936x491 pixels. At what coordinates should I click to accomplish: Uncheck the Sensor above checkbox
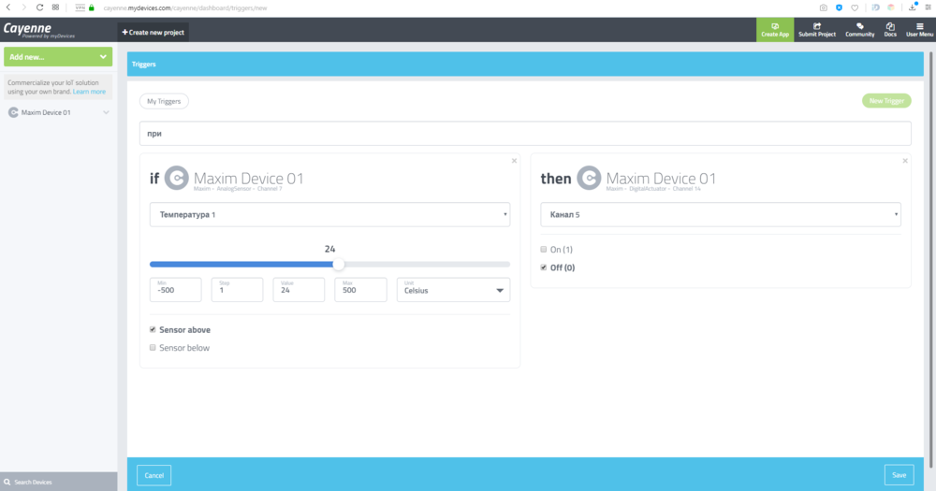154,330
